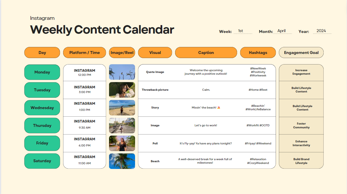Click the 'A well-deserved break' caption

[205, 161]
